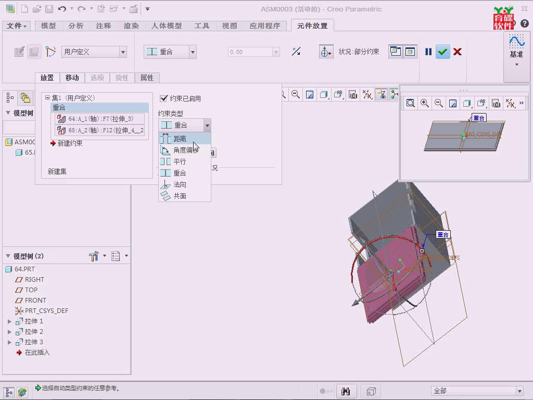Create a new file from quick access toolbar
The height and width of the screenshot is (400, 533).
tap(24, 9)
